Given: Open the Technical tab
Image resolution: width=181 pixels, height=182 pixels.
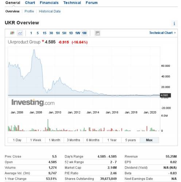Looking at the screenshot, I should click(72, 3).
